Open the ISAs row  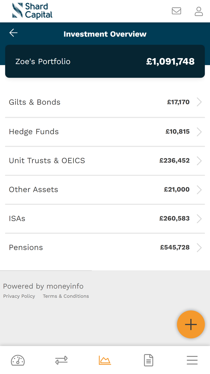pyautogui.click(x=105, y=219)
